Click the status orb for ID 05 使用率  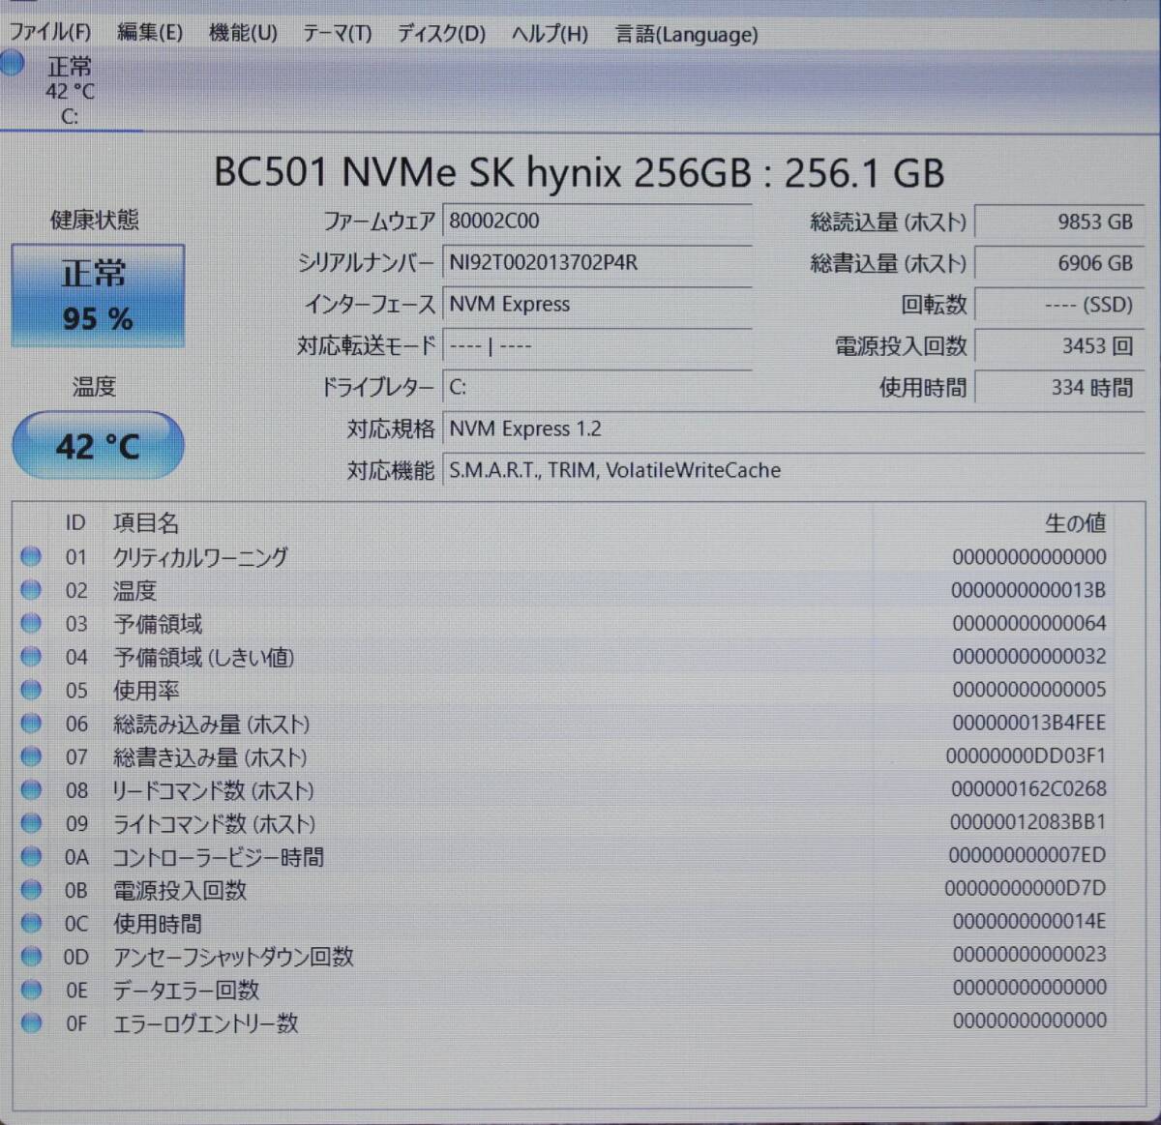[x=31, y=690]
